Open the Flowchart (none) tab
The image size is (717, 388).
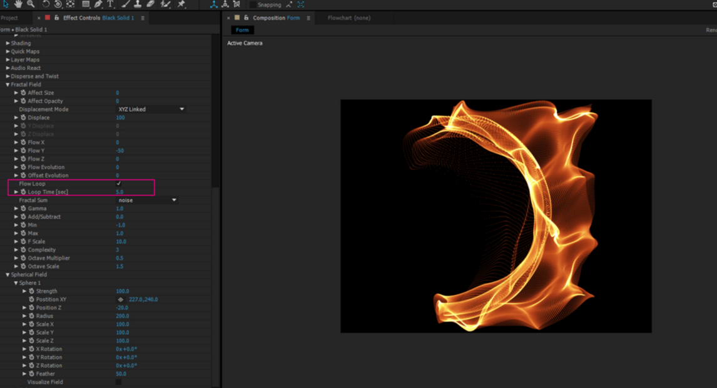click(x=348, y=18)
